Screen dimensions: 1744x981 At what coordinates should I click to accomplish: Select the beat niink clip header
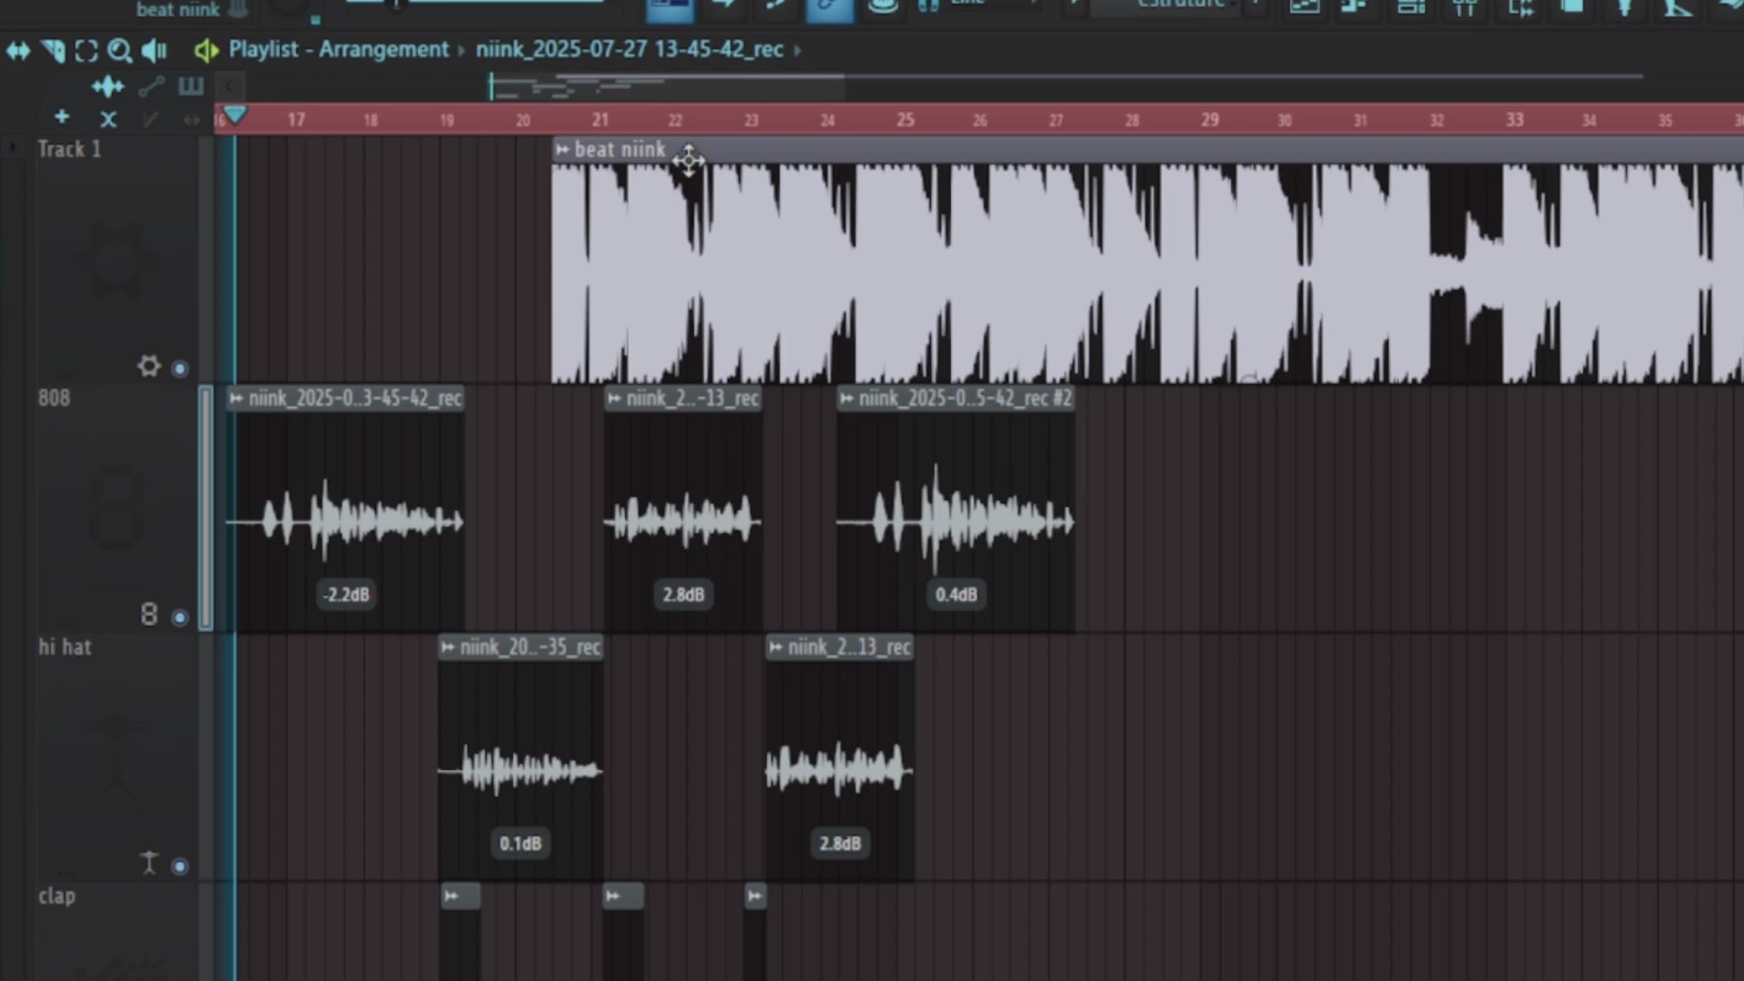click(619, 150)
